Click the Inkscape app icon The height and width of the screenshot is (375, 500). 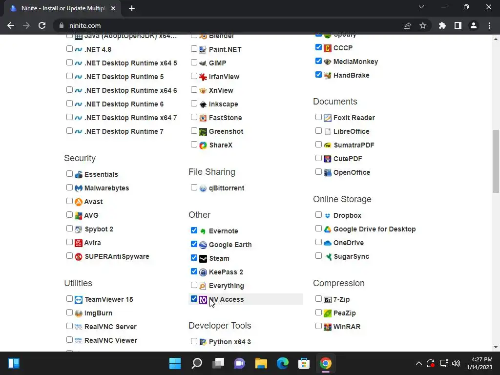pyautogui.click(x=203, y=104)
